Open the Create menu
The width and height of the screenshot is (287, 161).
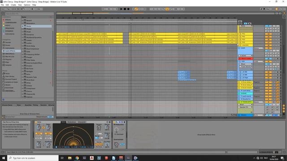13,5
